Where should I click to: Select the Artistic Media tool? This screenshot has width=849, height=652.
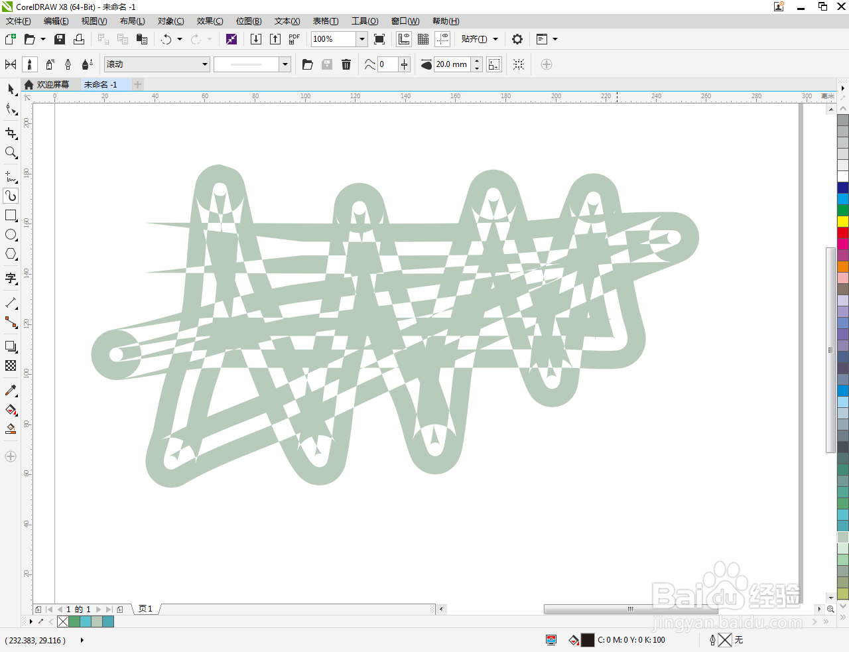11,196
